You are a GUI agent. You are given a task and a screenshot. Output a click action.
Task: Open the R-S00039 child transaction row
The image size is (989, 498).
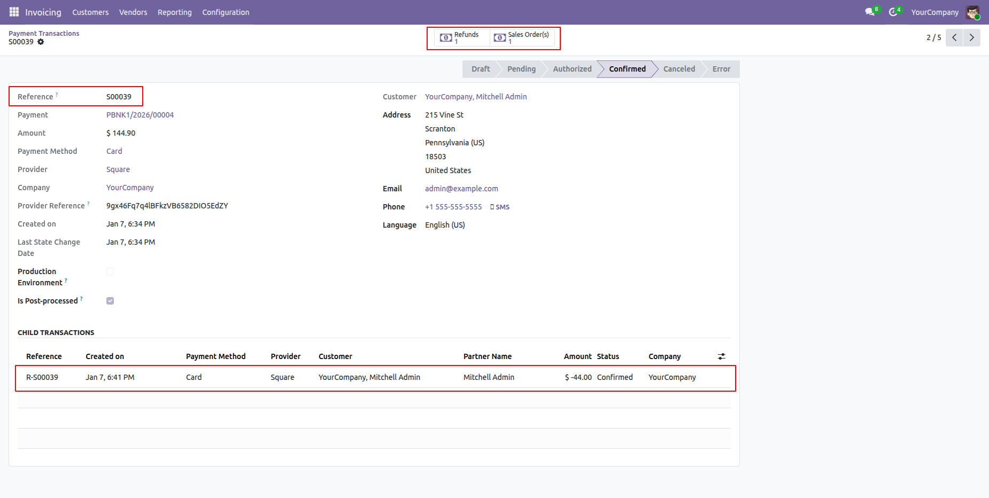[42, 377]
